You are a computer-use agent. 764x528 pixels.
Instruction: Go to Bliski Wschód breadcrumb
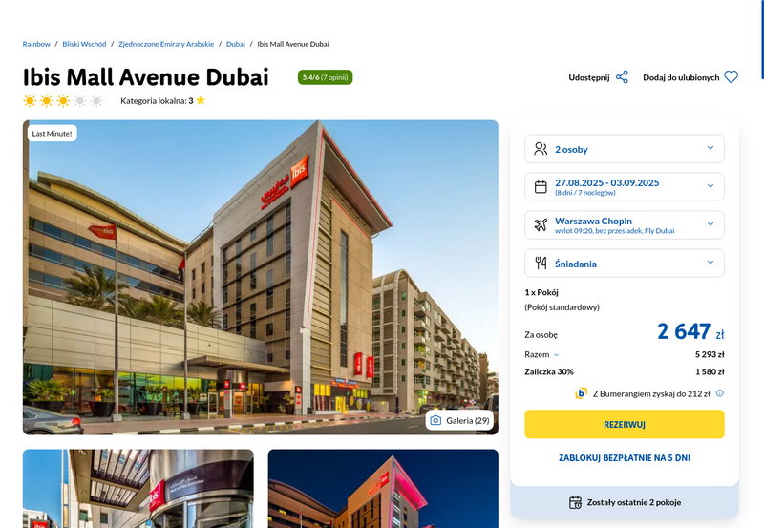coord(84,44)
